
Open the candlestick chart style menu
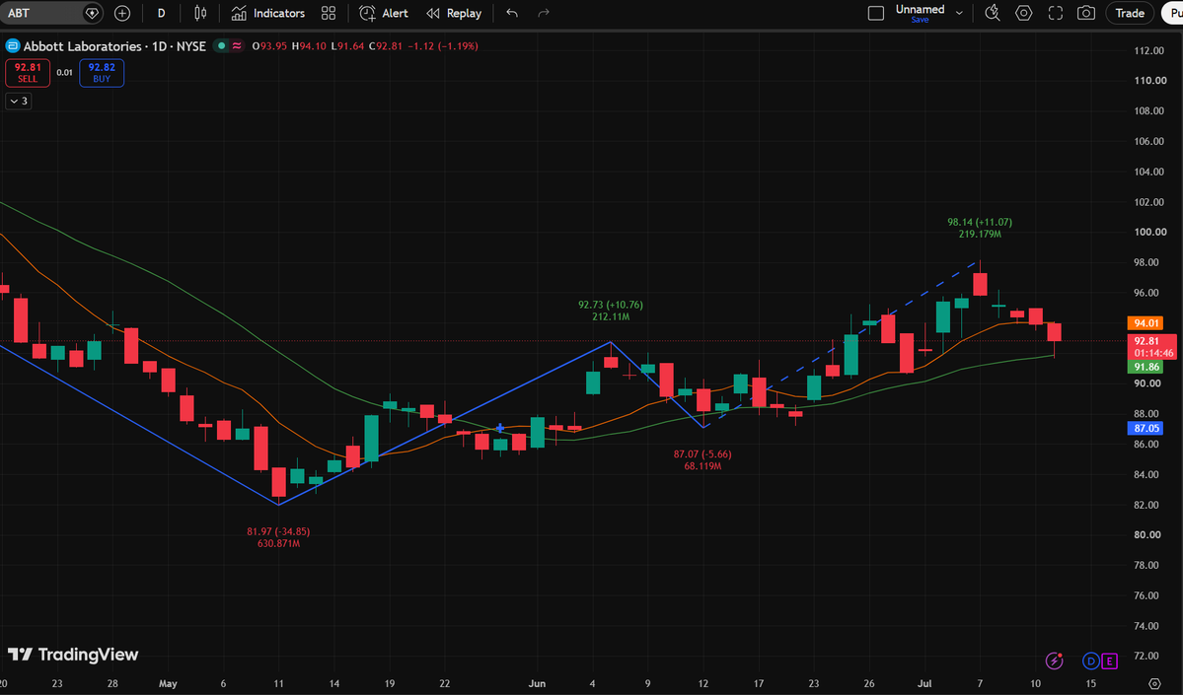[200, 13]
